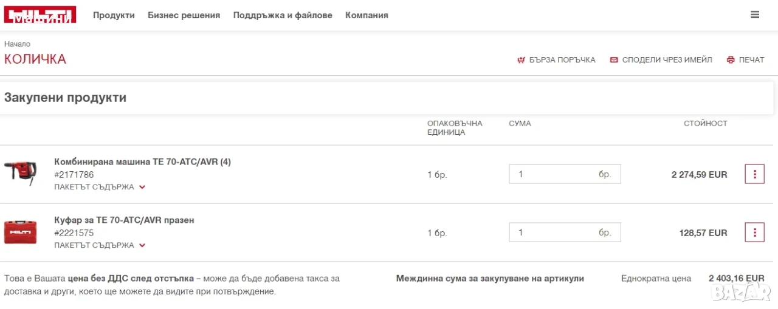Screen dimensions: 778x309
Task: Click the quick order cart icon
Action: point(521,60)
